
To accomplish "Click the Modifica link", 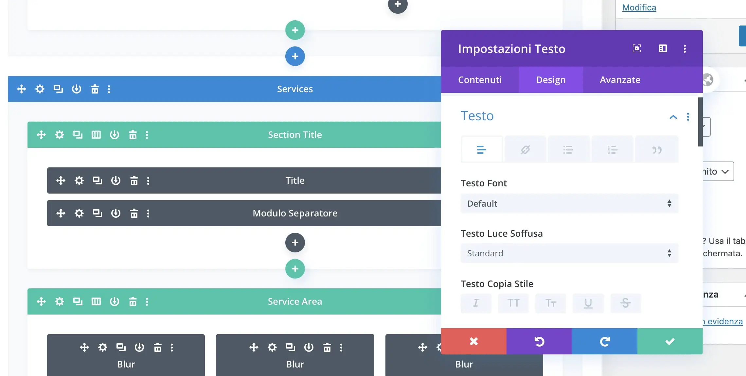I will click(x=639, y=8).
